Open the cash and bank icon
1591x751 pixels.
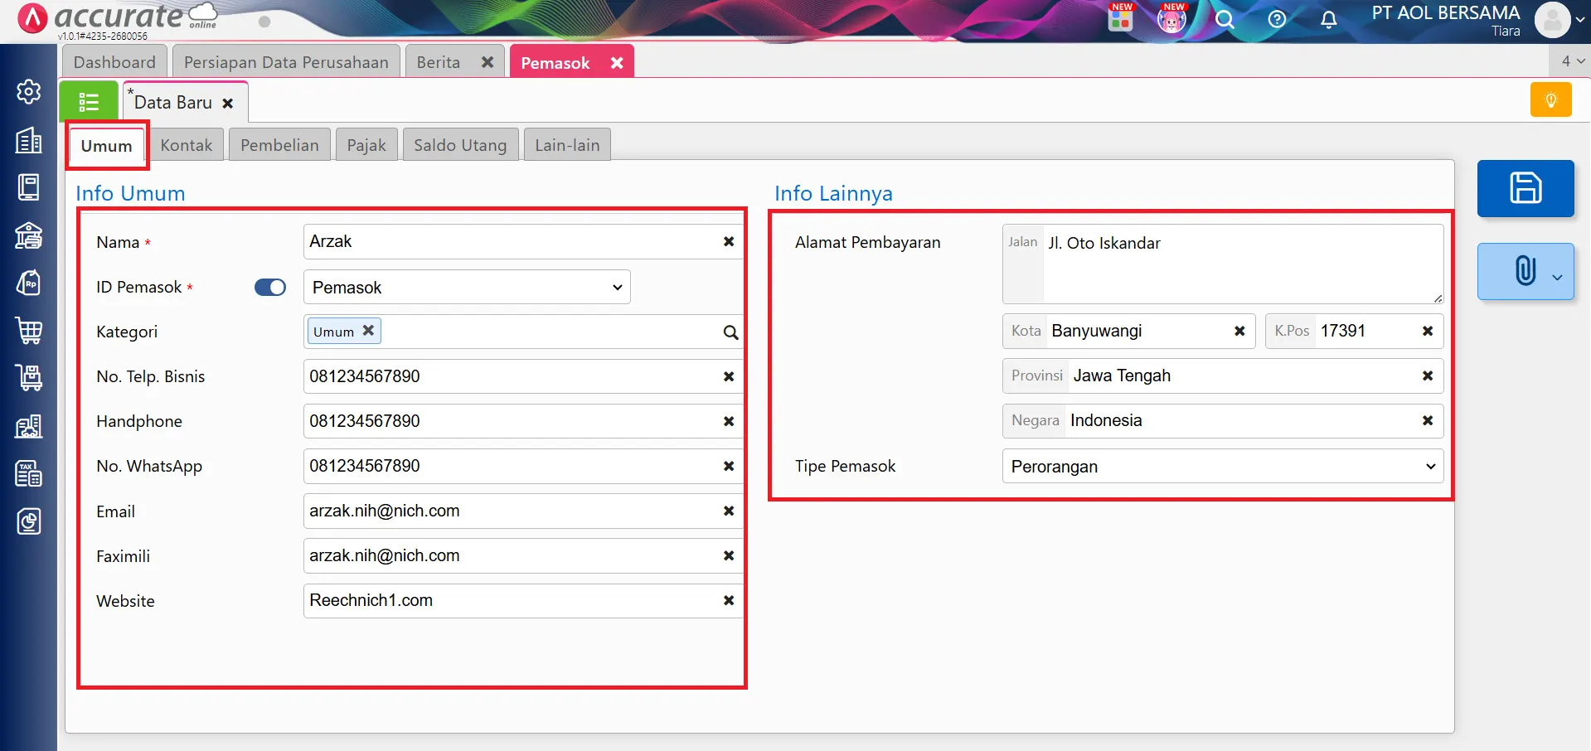coord(29,235)
